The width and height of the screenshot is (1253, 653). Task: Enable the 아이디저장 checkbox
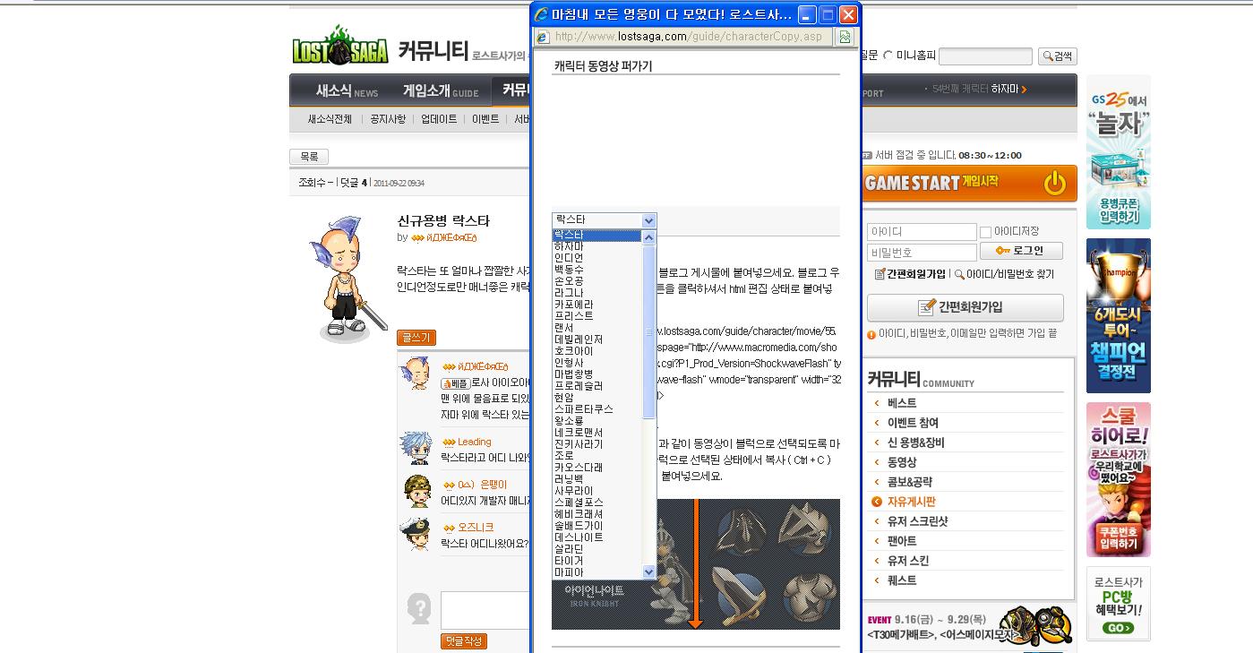[985, 232]
